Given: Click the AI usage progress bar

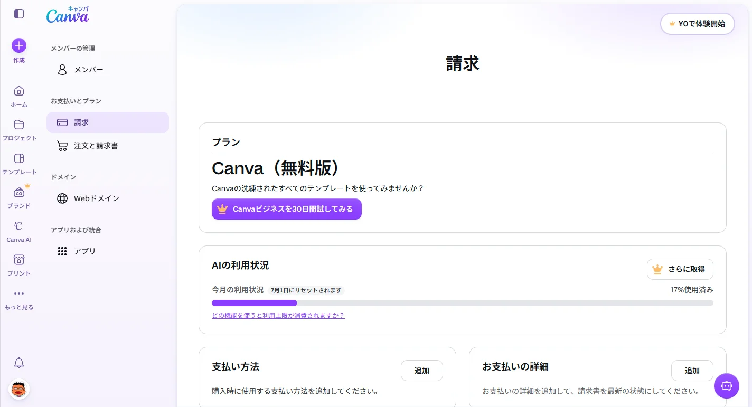Looking at the screenshot, I should point(463,303).
